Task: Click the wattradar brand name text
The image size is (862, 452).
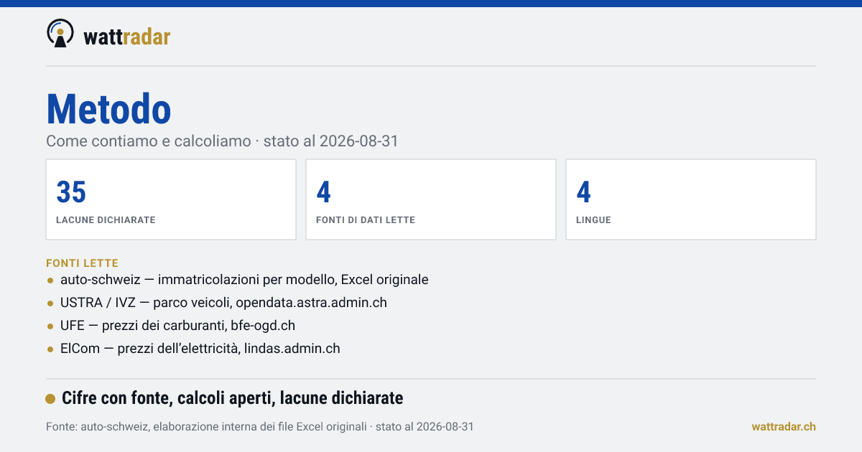Action: [127, 36]
